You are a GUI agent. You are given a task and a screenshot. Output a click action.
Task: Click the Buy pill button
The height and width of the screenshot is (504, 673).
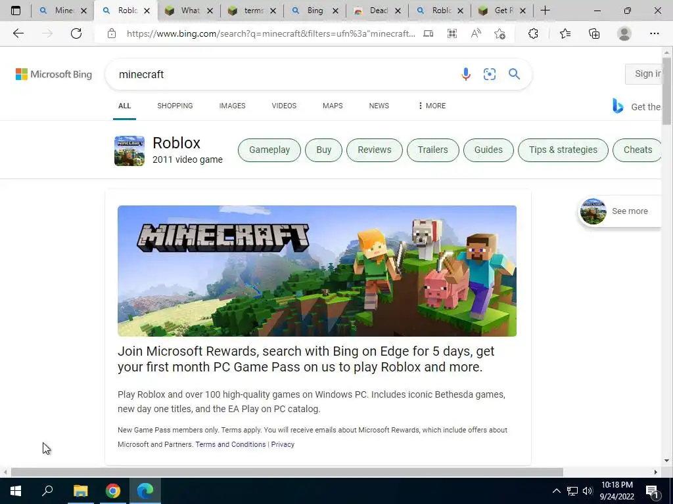323,150
